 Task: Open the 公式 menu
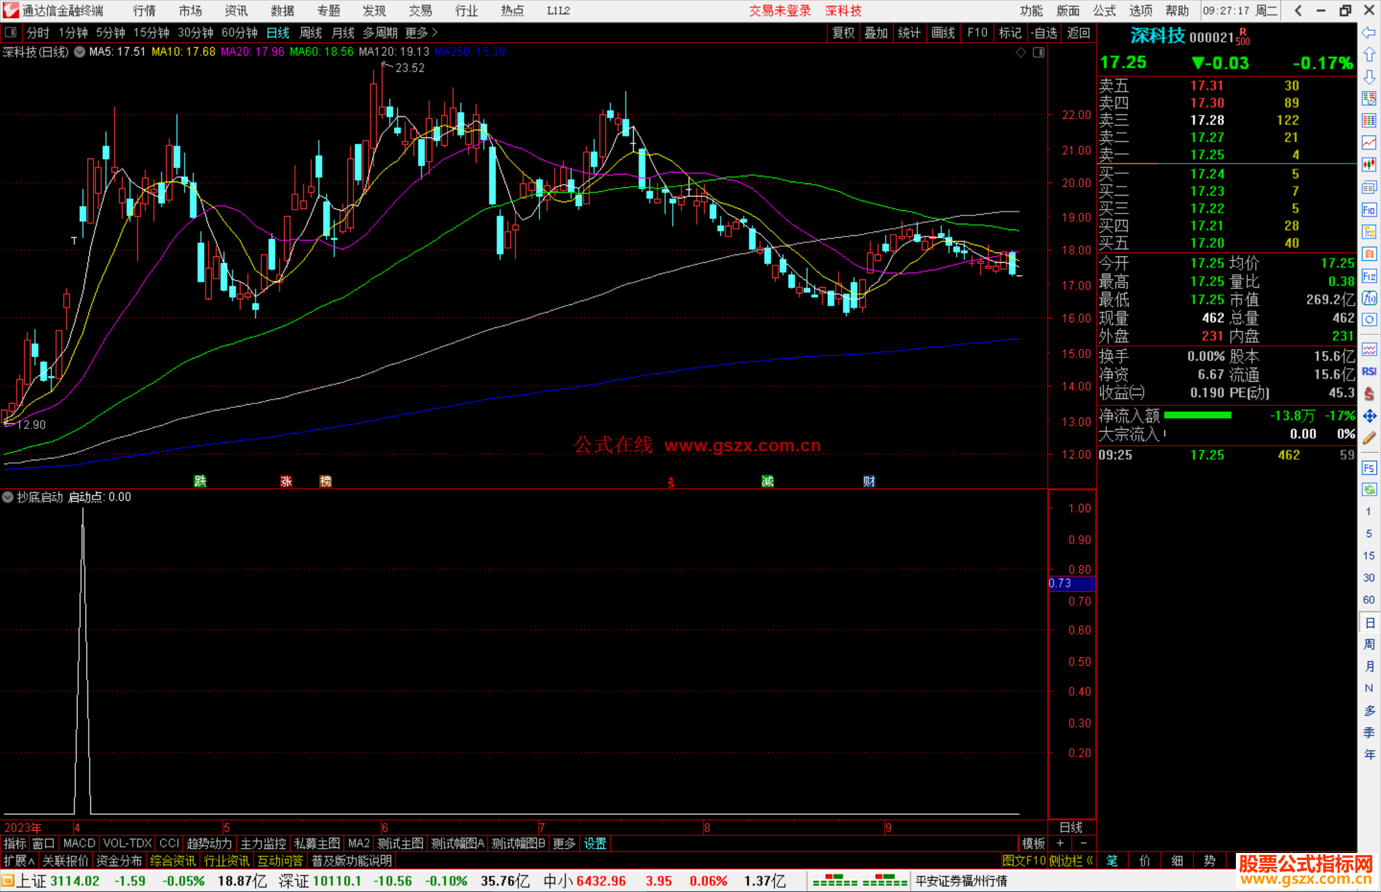click(x=1104, y=11)
